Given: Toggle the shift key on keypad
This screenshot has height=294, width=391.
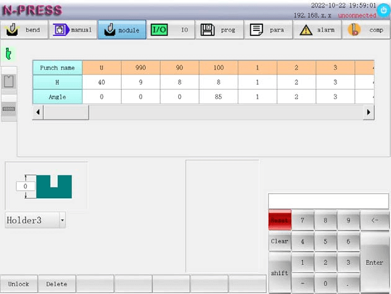Looking at the screenshot, I should [x=279, y=273].
